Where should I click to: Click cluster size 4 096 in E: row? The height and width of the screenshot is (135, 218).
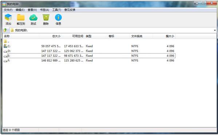[x=170, y=56]
